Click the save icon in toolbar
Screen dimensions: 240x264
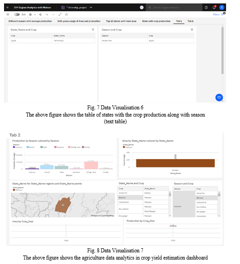30,15
